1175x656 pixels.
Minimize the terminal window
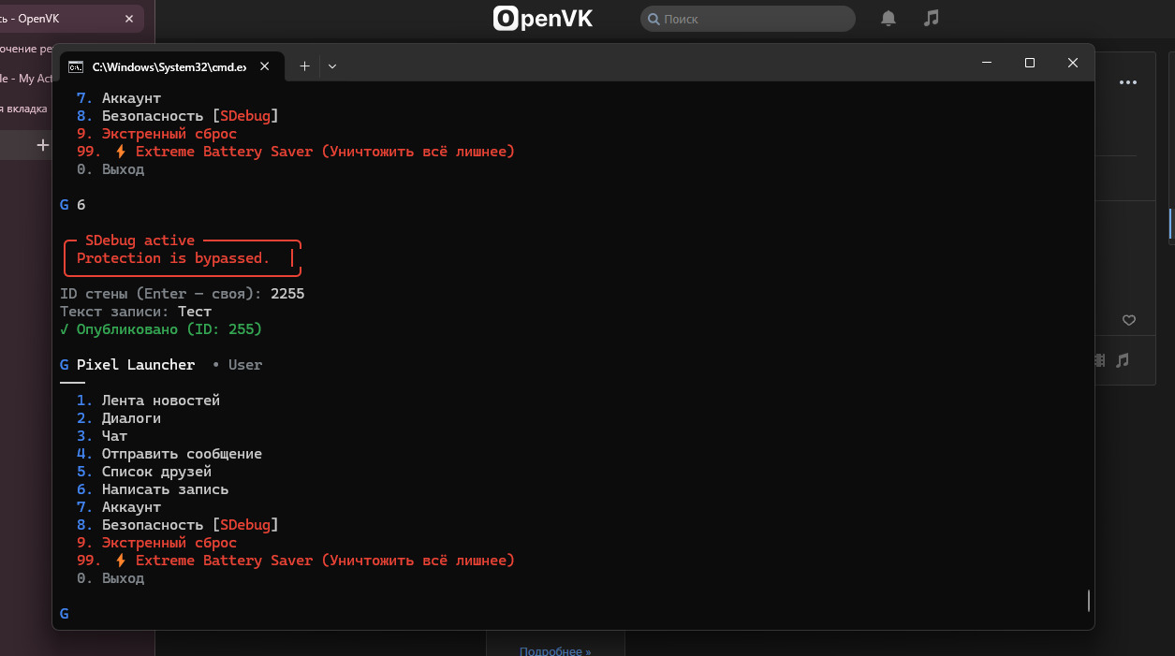point(987,63)
